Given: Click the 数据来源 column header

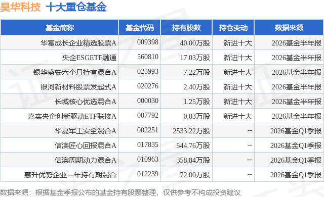Looking at the screenshot, I should 289,28.
